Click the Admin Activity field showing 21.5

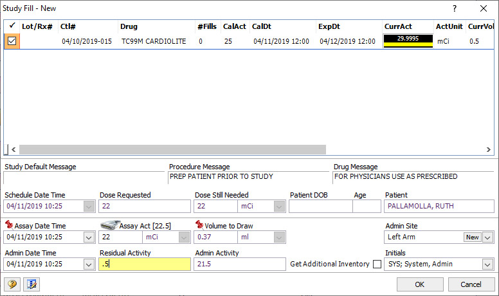(240, 264)
